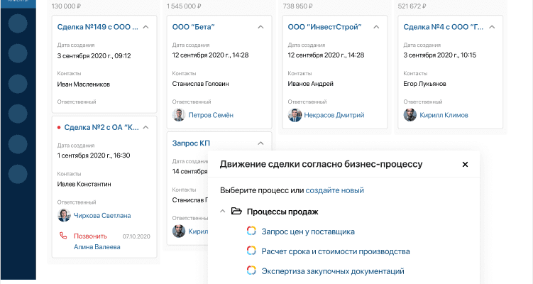Collapse the ООО "ИнвестСтрой" deal card
Viewport: 533px width, 284px height.
[376, 27]
